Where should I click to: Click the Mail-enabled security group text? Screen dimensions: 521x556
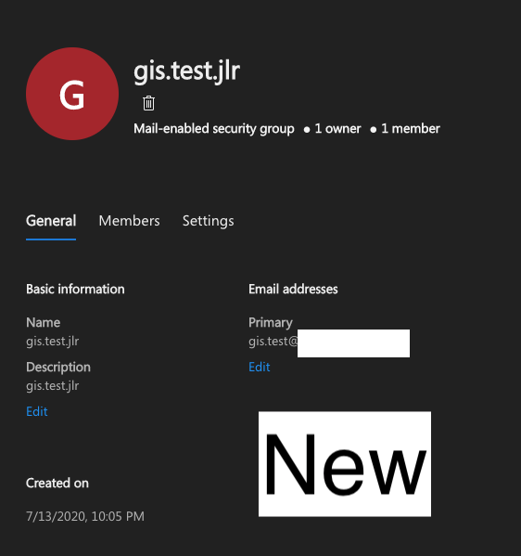214,129
